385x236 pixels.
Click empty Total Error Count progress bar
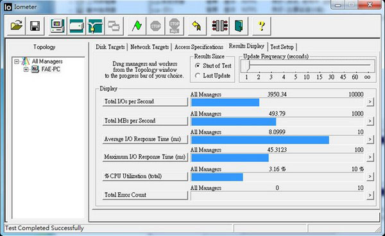[277, 196]
